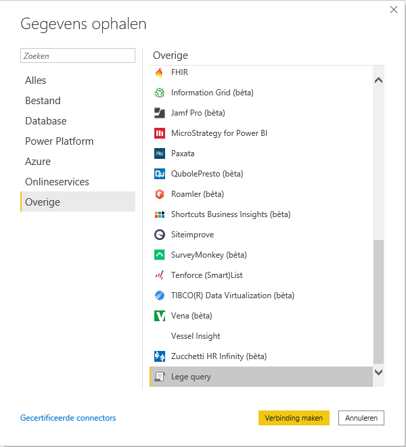This screenshot has width=406, height=447.
Task: Click the Jamf Pro icon
Action: click(x=160, y=113)
